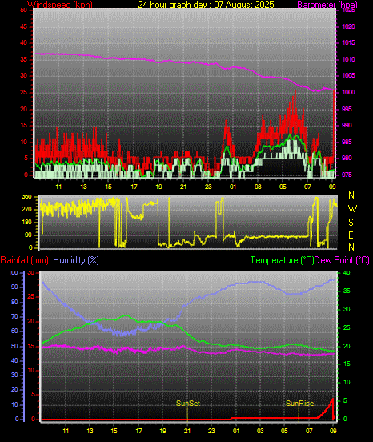Click the W compass direction label
Image resolution: width=373 pixels, height=442 pixels.
tap(352, 209)
